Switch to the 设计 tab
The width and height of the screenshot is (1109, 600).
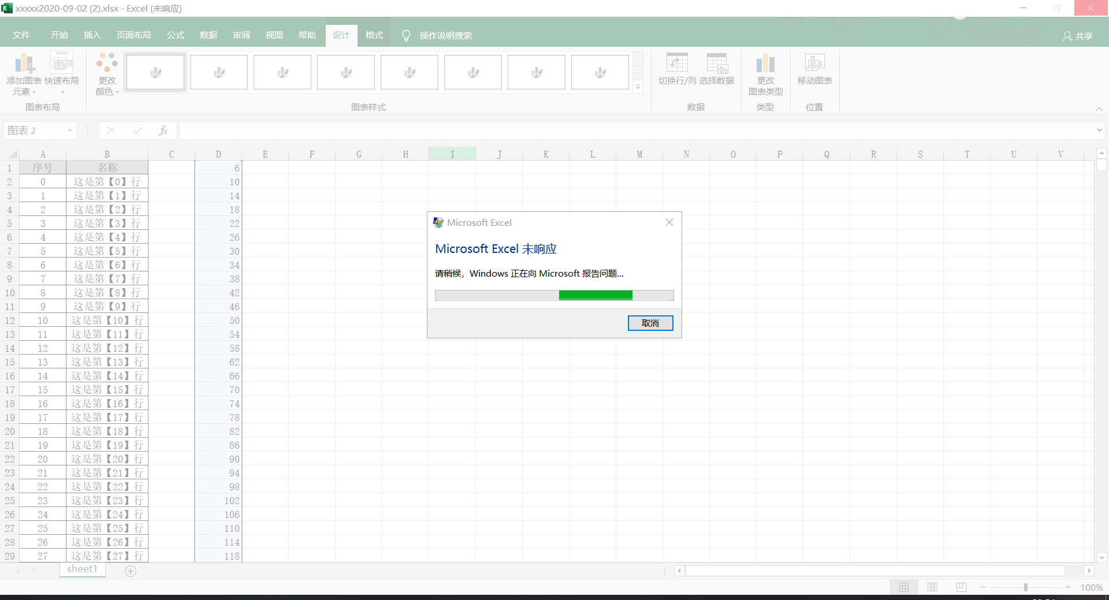pyautogui.click(x=341, y=35)
